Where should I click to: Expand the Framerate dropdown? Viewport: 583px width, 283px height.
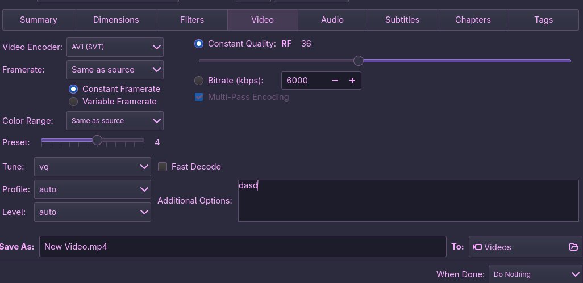(115, 70)
